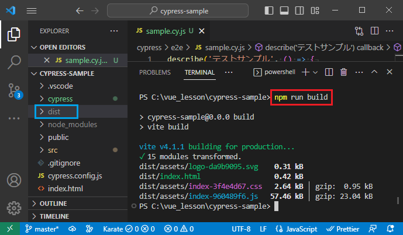Open the Explorer view in activity bar

14,34
